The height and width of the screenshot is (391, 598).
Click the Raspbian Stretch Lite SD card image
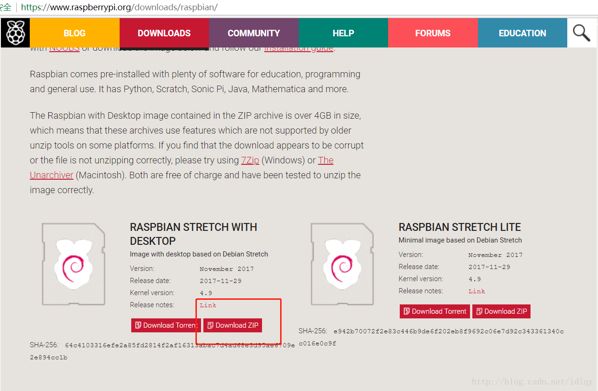343,264
